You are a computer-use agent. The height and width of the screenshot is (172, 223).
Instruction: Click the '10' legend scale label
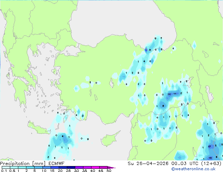[x=44, y=171]
